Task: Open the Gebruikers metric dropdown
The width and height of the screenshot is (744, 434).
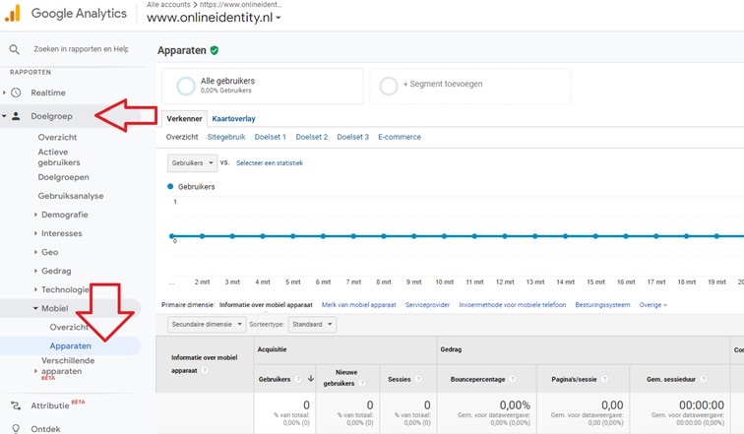Action: (x=192, y=162)
